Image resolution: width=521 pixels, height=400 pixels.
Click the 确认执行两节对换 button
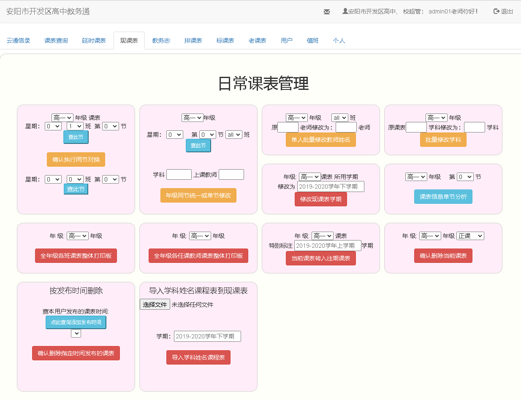(76, 159)
